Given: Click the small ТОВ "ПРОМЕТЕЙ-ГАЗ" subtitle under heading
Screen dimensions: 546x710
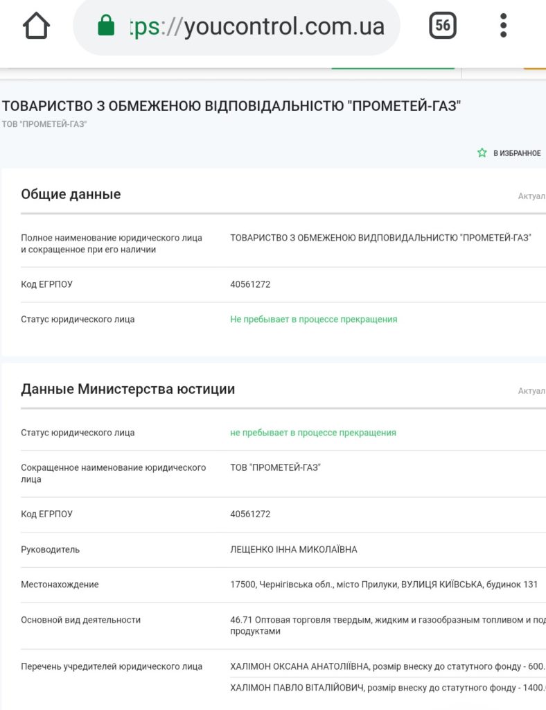Looking at the screenshot, I should tap(44, 124).
